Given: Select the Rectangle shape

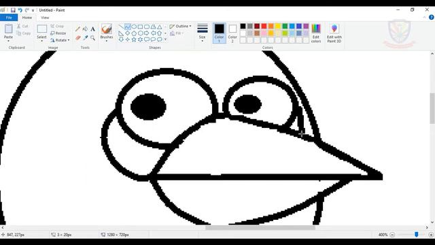Looking at the screenshot, I should click(141, 27).
